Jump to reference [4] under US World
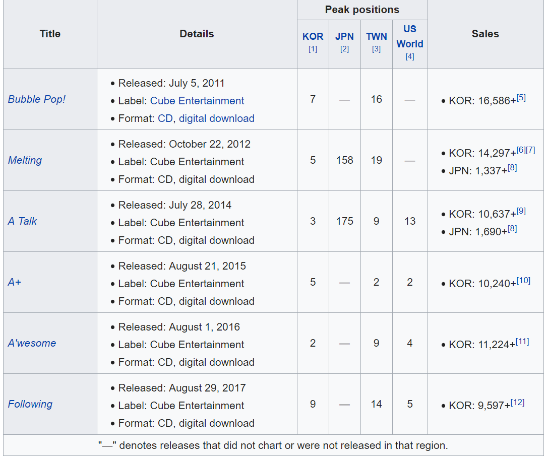Viewport: 548px width, 459px height. [x=410, y=56]
